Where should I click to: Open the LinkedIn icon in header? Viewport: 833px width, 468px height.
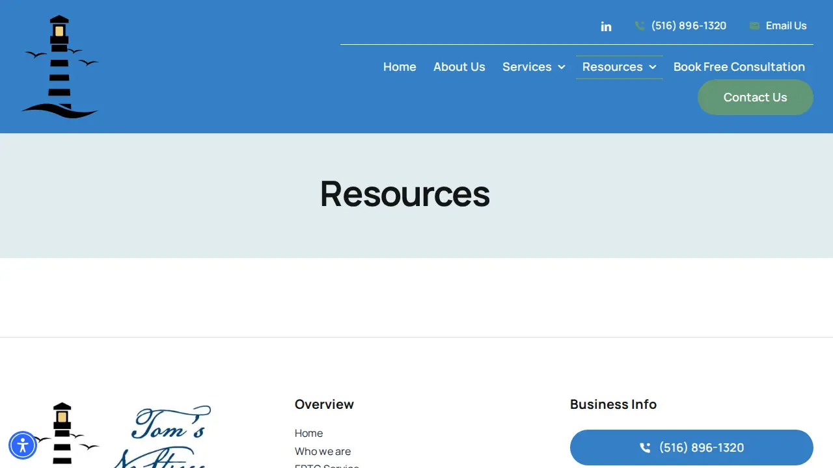point(606,26)
